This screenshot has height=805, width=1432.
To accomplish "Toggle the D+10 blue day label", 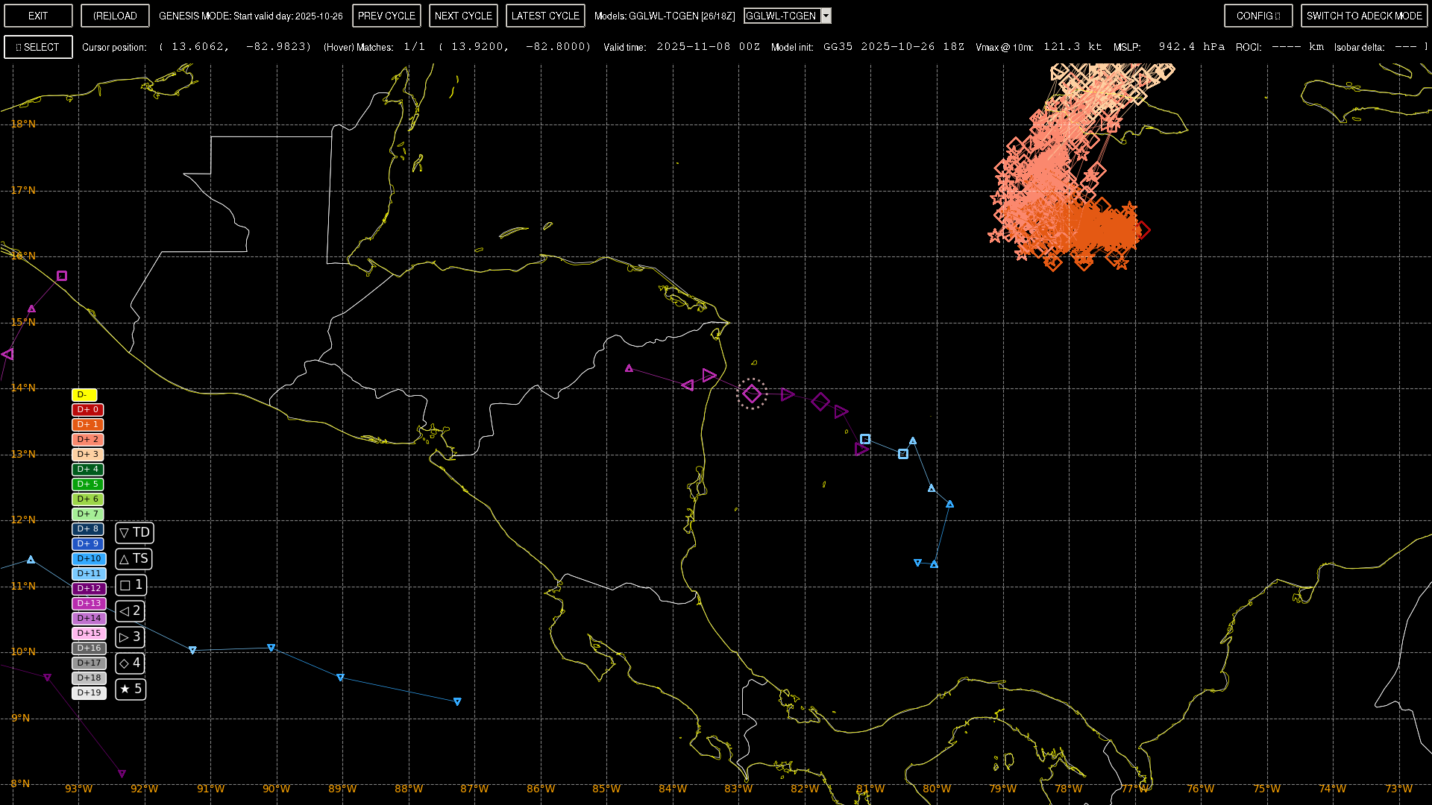I will (x=89, y=559).
